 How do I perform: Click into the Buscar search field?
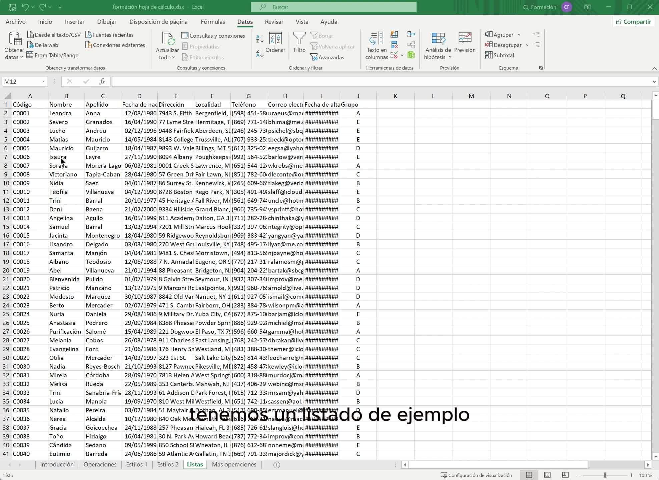click(x=334, y=7)
